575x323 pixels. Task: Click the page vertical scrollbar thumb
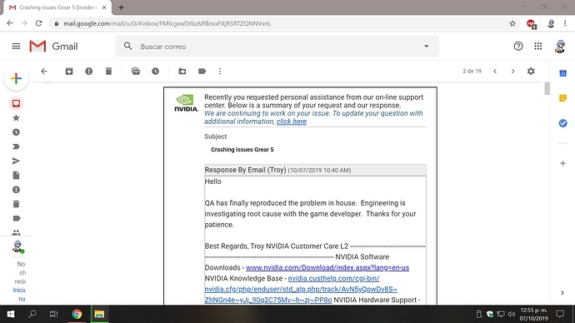click(547, 88)
